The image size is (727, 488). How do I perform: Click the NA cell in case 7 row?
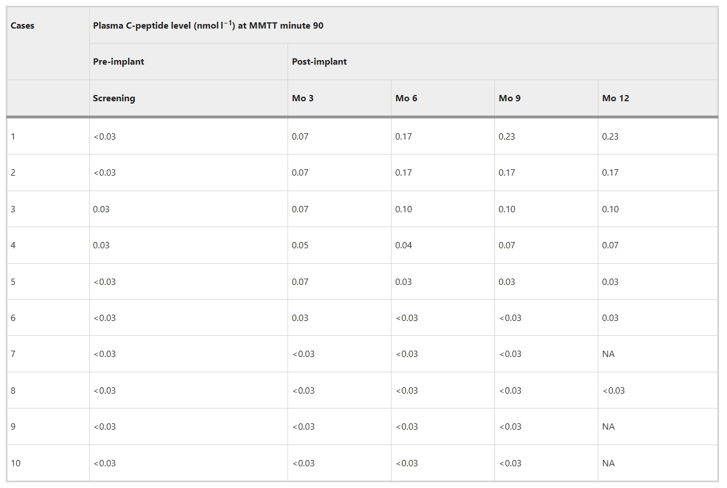click(608, 354)
